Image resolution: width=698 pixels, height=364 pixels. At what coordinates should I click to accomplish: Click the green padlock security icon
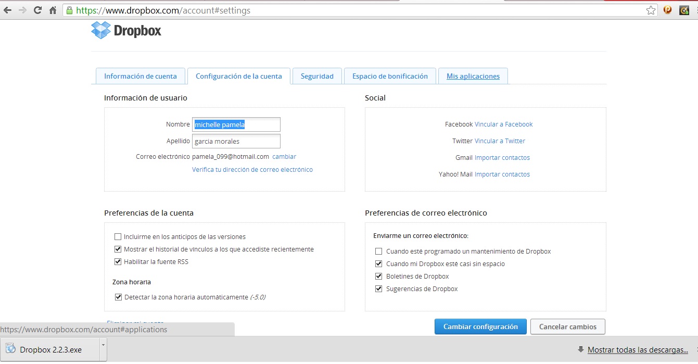click(69, 10)
